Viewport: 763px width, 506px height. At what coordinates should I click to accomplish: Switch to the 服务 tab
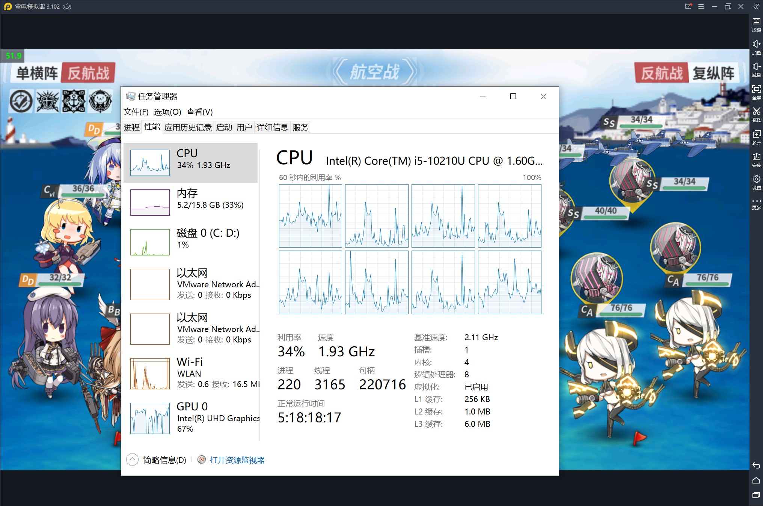300,127
